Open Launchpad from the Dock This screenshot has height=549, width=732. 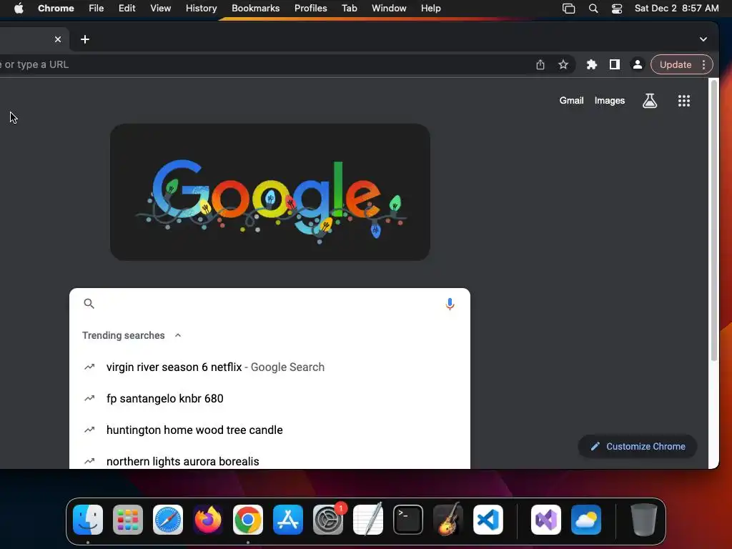click(x=128, y=520)
